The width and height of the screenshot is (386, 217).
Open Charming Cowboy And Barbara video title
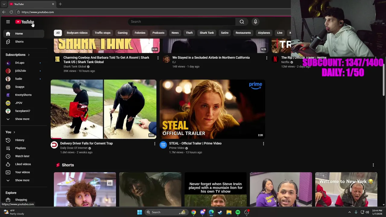106,60
